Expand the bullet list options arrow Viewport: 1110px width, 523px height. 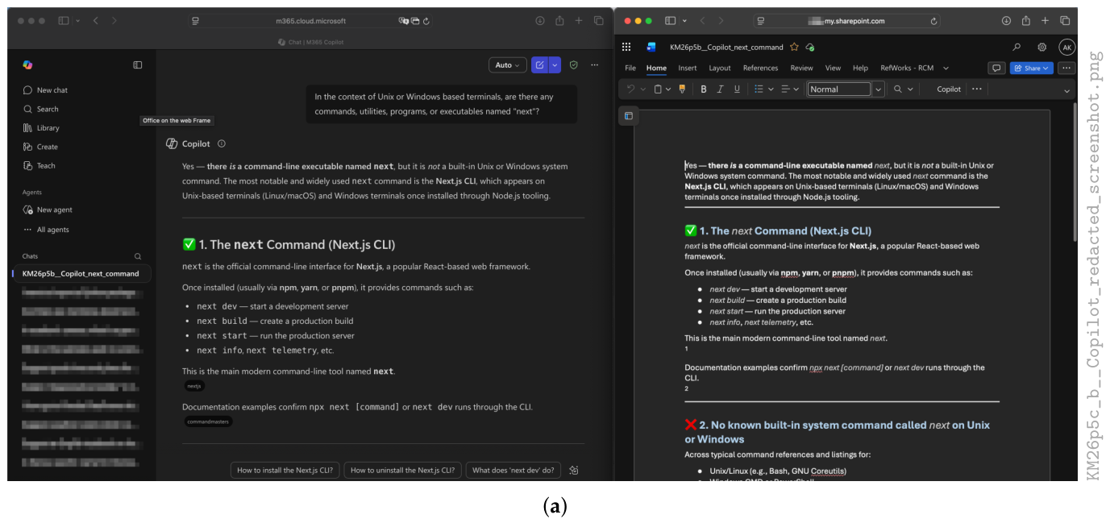771,89
